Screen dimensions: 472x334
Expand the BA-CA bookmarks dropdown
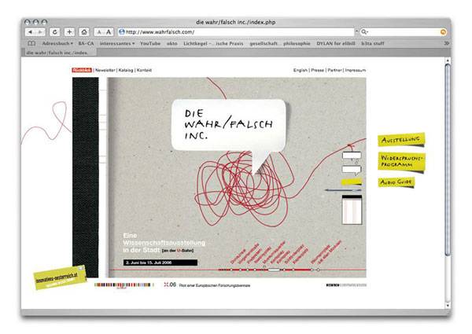coord(87,43)
